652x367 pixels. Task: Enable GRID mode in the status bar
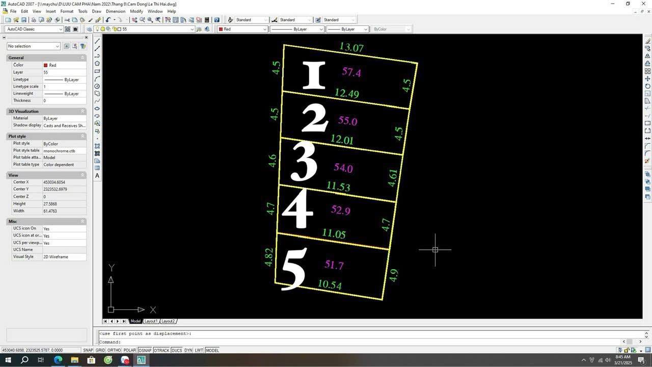coord(100,350)
